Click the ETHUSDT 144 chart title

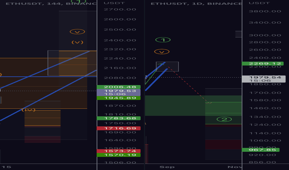pos(51,4)
